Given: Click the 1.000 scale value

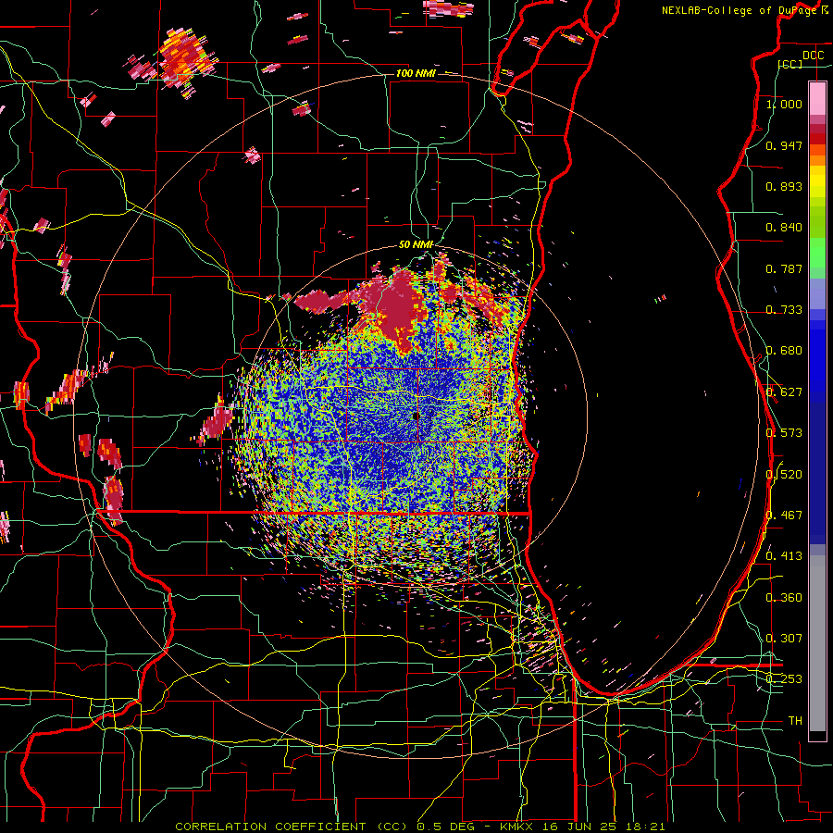Looking at the screenshot, I should [784, 104].
